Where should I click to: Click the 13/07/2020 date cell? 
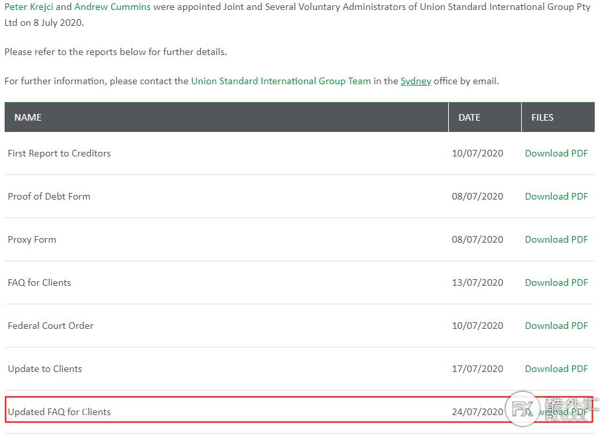pyautogui.click(x=477, y=282)
